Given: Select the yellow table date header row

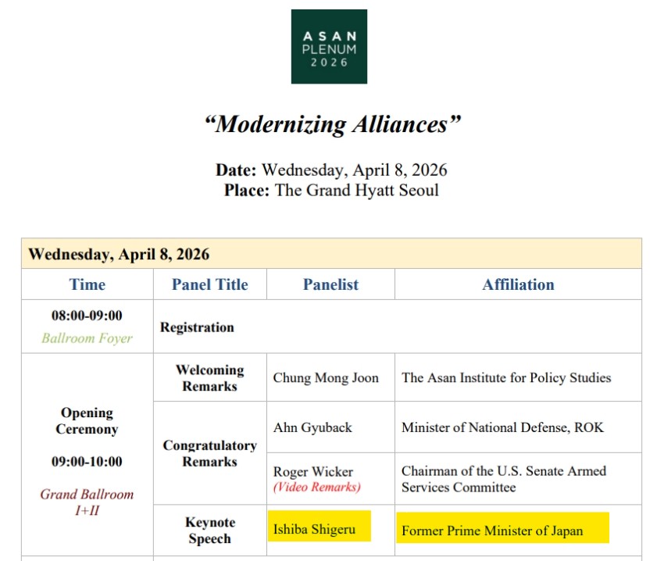Looking at the screenshot, I should click(x=331, y=254).
